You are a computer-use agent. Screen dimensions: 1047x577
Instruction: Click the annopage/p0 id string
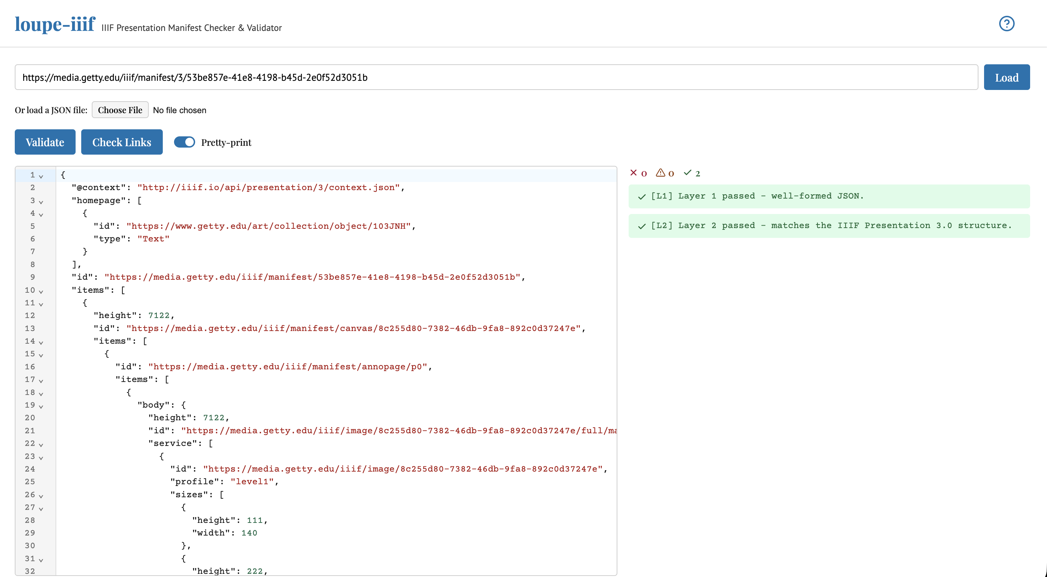[x=288, y=367]
